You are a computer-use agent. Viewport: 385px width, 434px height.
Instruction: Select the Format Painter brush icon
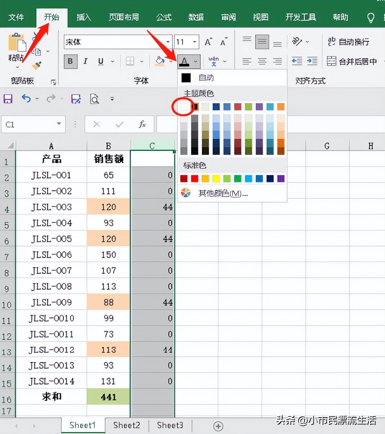click(37, 65)
